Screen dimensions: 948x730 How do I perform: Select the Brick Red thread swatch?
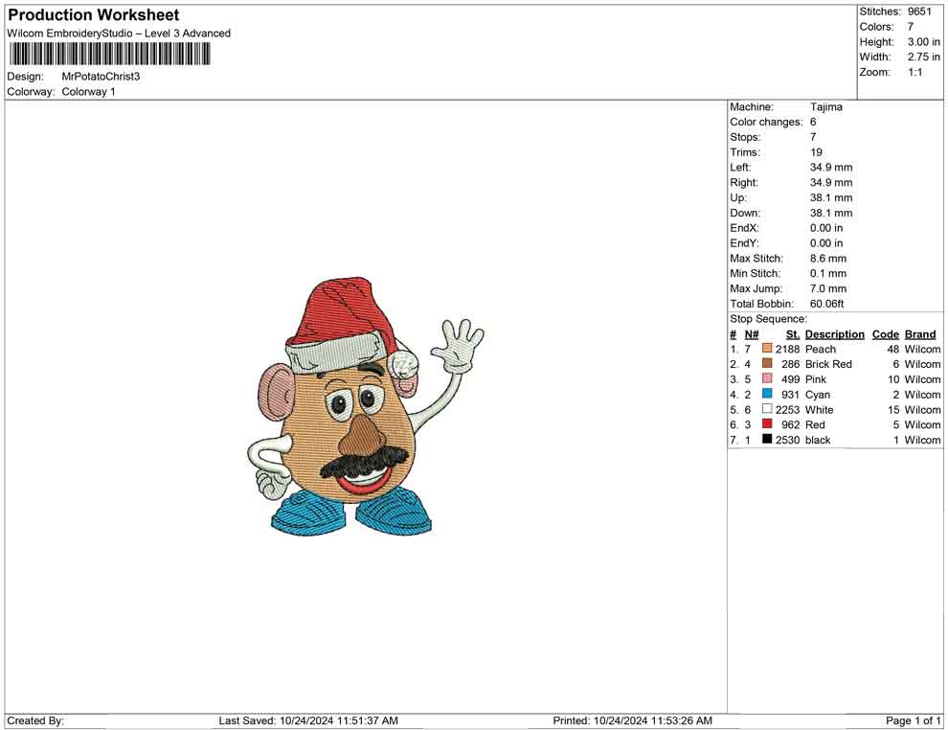point(767,364)
